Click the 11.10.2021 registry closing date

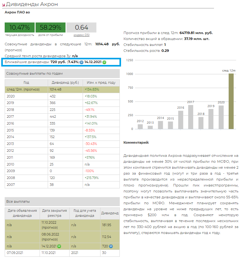pyautogui.click(x=49, y=253)
